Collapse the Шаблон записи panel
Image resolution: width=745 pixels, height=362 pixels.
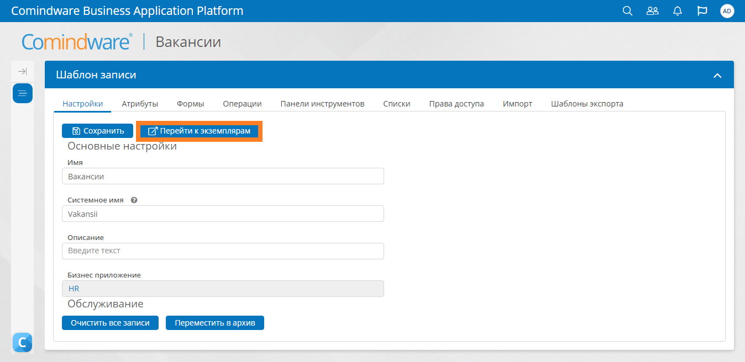click(717, 76)
